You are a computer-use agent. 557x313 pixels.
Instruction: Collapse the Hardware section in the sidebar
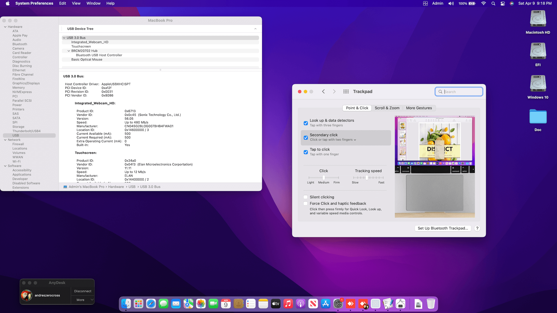(5, 27)
